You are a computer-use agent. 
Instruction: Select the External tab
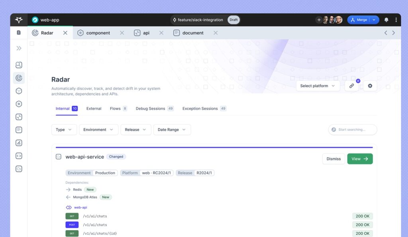click(94, 109)
